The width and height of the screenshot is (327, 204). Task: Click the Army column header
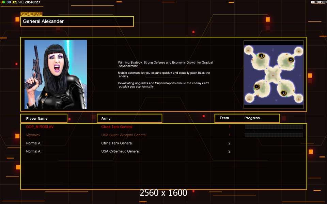click(x=129, y=118)
